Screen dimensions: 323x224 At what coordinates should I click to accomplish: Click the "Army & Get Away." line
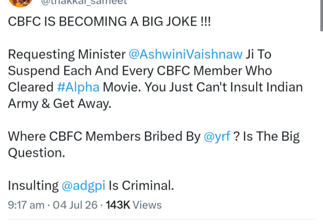60,104
